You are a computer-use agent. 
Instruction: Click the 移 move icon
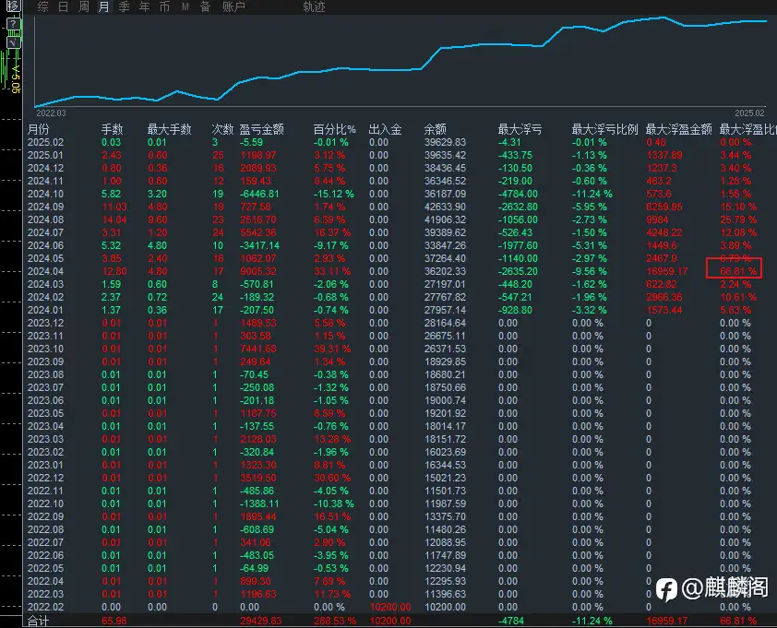(x=13, y=6)
